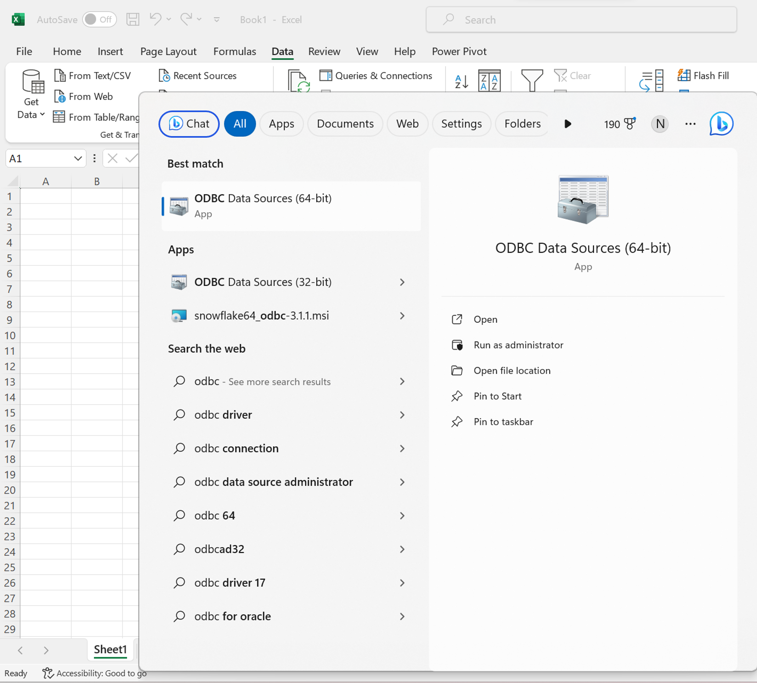Screen dimensions: 757x683
Task: Open the search panel more options ellipsis
Action: pyautogui.click(x=690, y=124)
